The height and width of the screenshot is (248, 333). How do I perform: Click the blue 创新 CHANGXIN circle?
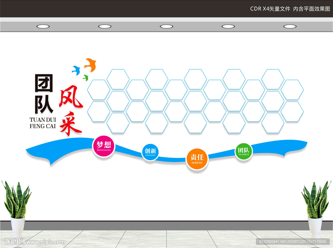tap(150, 152)
